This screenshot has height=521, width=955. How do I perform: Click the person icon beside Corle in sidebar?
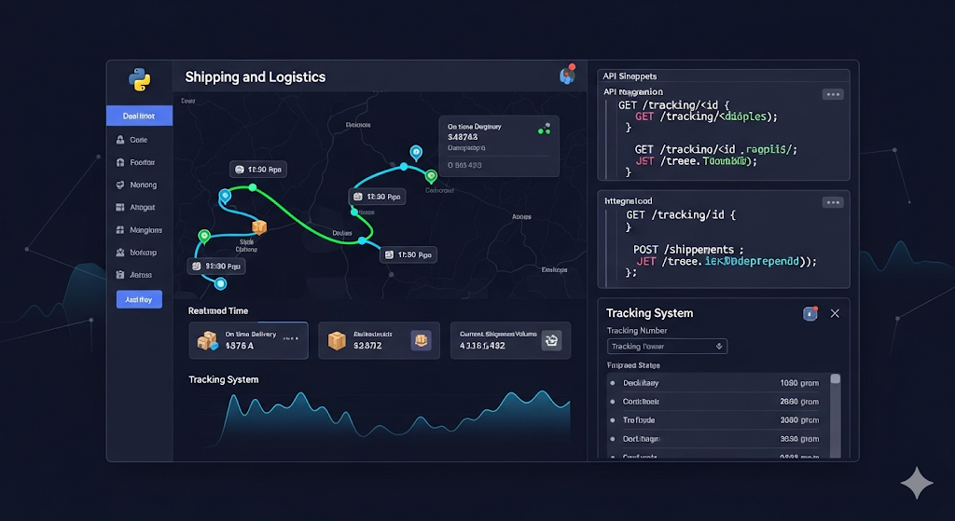pos(120,140)
